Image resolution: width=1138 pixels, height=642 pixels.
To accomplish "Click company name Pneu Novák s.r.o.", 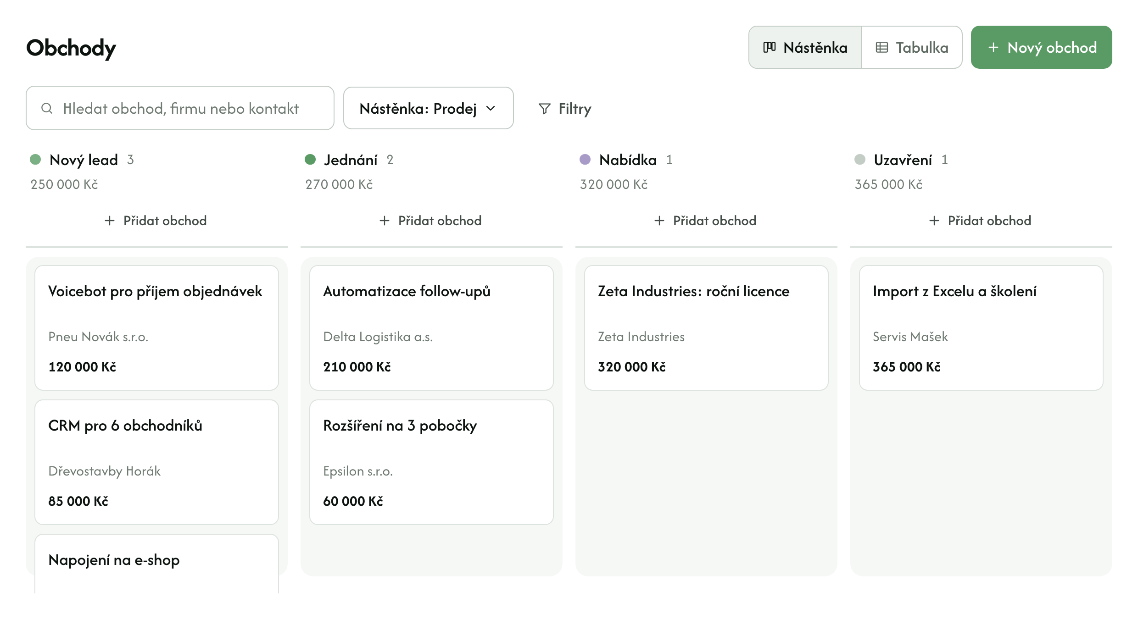I will (98, 337).
